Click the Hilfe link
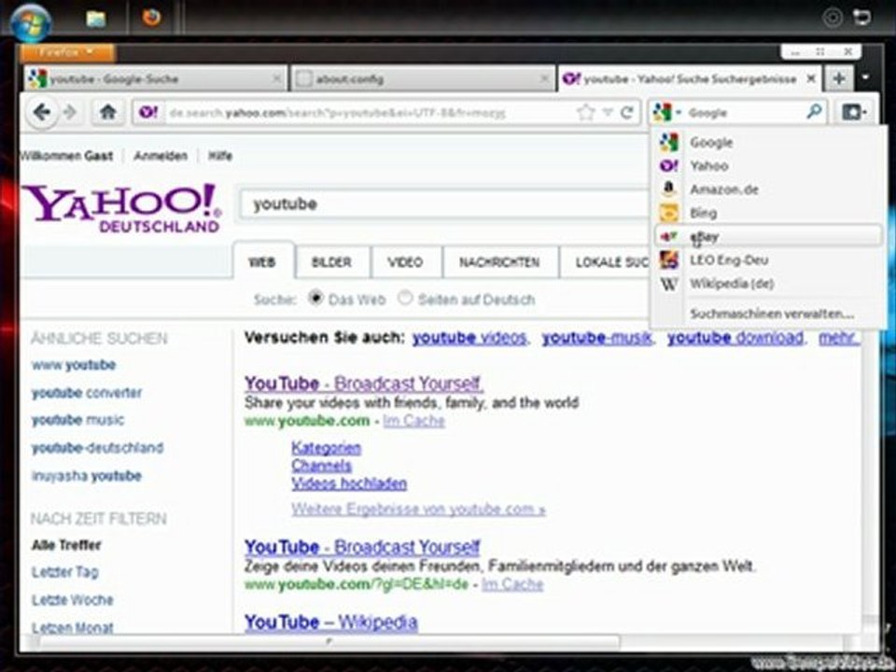The image size is (896, 672). (220, 156)
